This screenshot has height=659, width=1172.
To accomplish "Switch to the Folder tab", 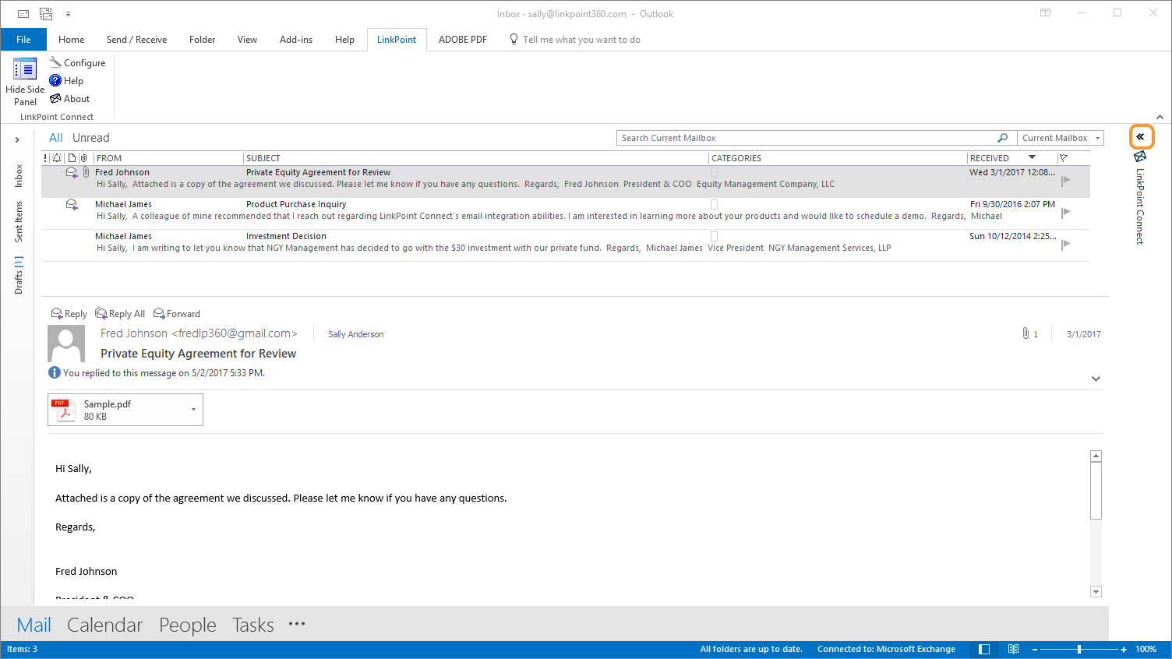I will click(202, 40).
